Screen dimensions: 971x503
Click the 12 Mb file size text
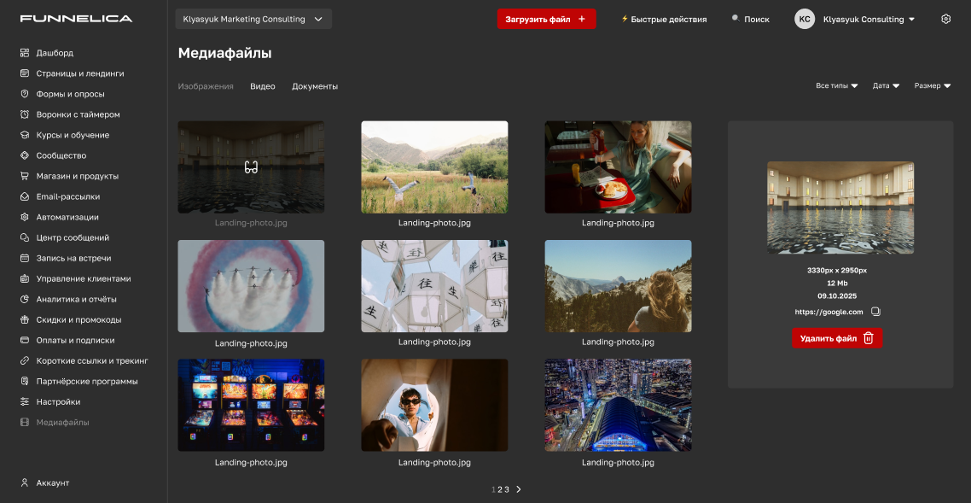coord(837,283)
